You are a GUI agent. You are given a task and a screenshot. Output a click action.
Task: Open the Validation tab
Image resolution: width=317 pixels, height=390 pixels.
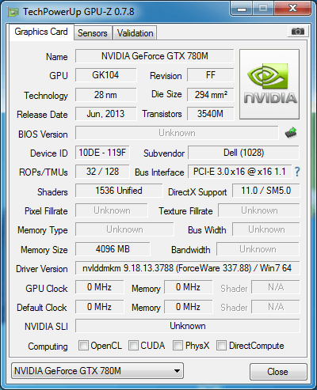(x=135, y=33)
